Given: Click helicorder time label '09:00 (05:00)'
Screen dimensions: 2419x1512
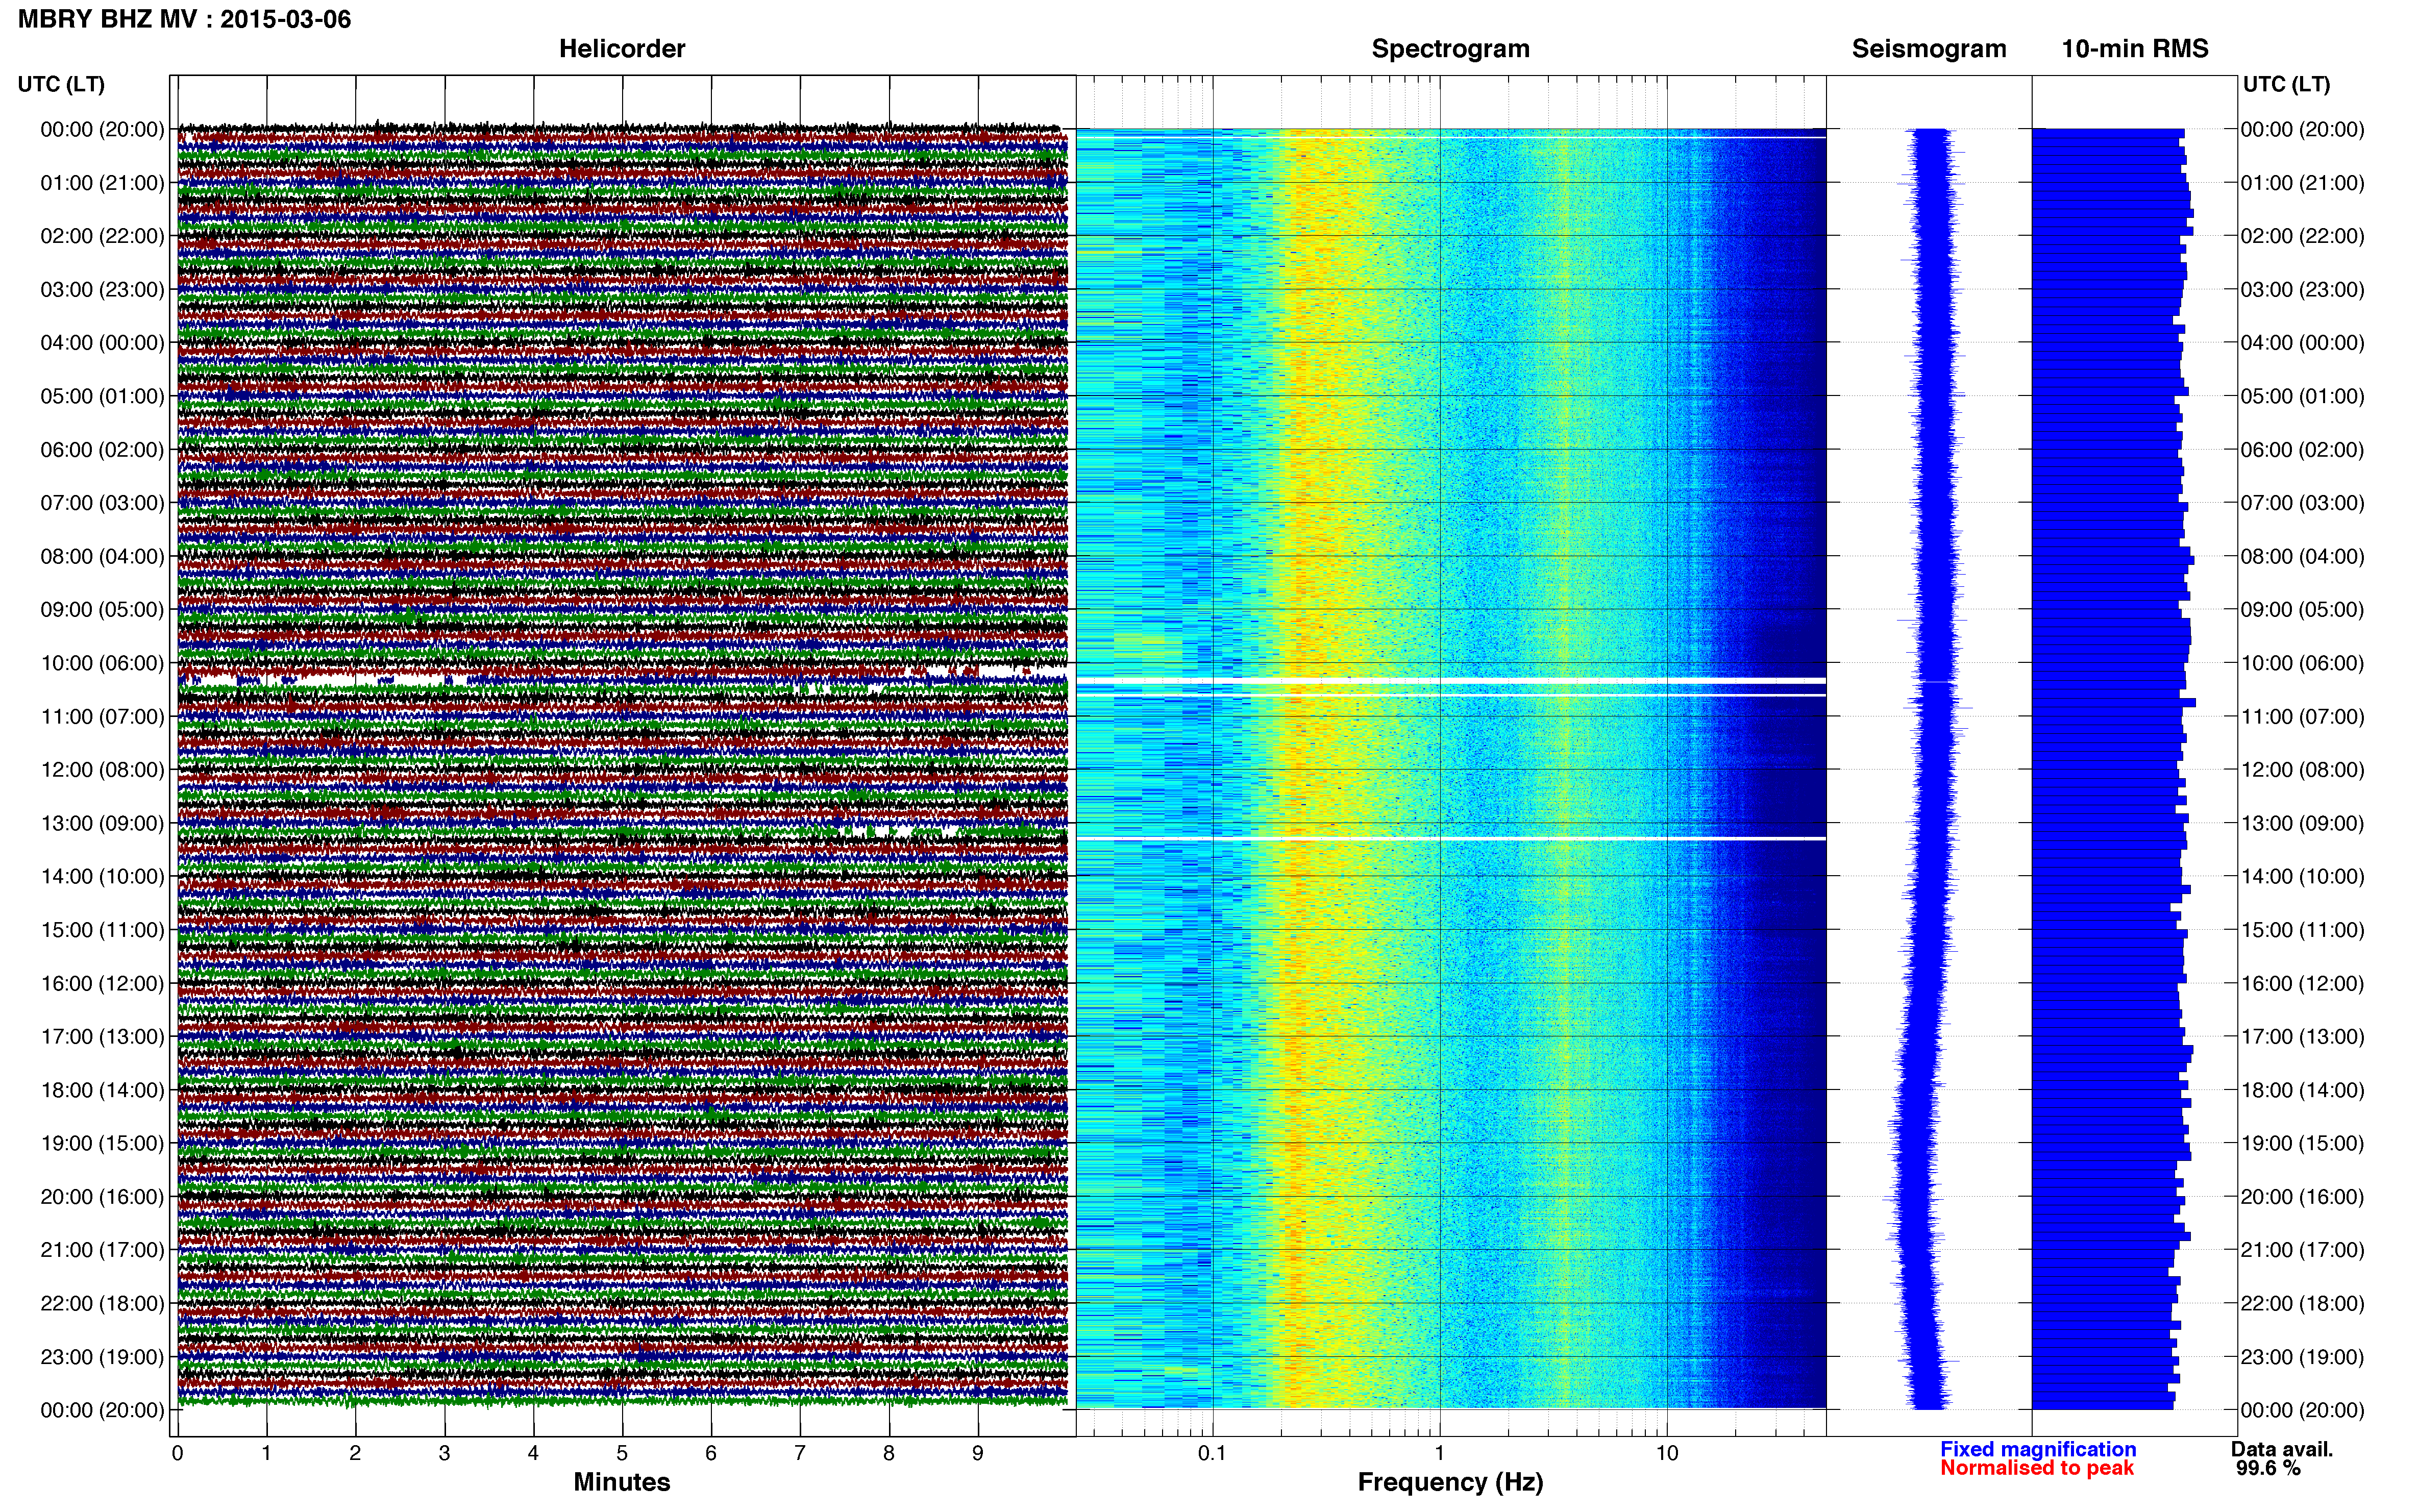Looking at the screenshot, I should coord(102,610).
